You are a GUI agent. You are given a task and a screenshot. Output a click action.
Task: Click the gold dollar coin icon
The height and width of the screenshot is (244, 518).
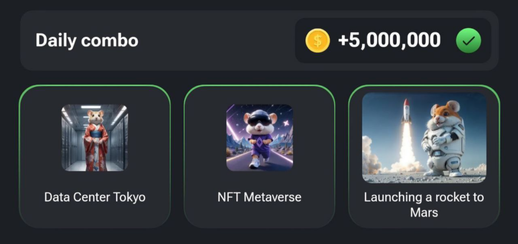click(317, 40)
